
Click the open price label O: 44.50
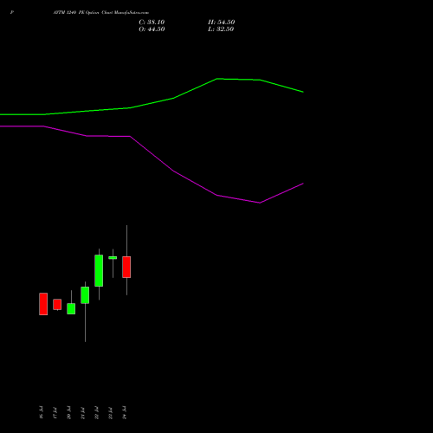pos(152,29)
